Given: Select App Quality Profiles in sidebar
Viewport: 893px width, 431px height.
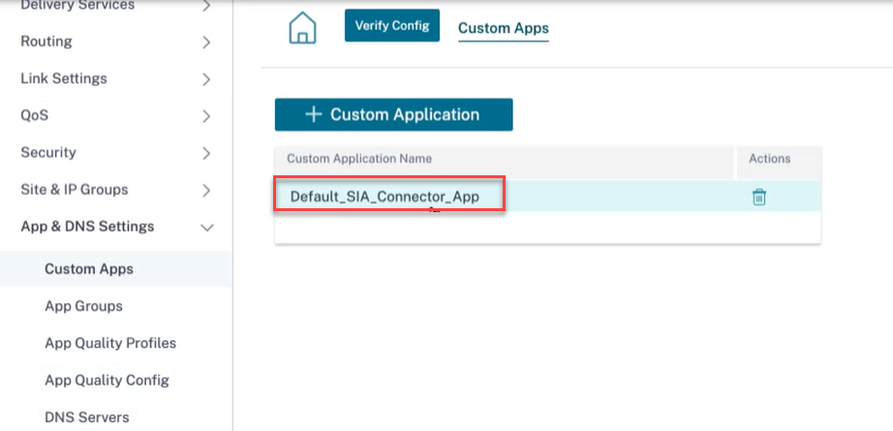Looking at the screenshot, I should coord(110,343).
